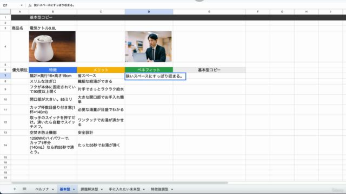Click the select-all corner box
Image resolution: width=346 pixels, height=194 pixels.
coord(5,12)
